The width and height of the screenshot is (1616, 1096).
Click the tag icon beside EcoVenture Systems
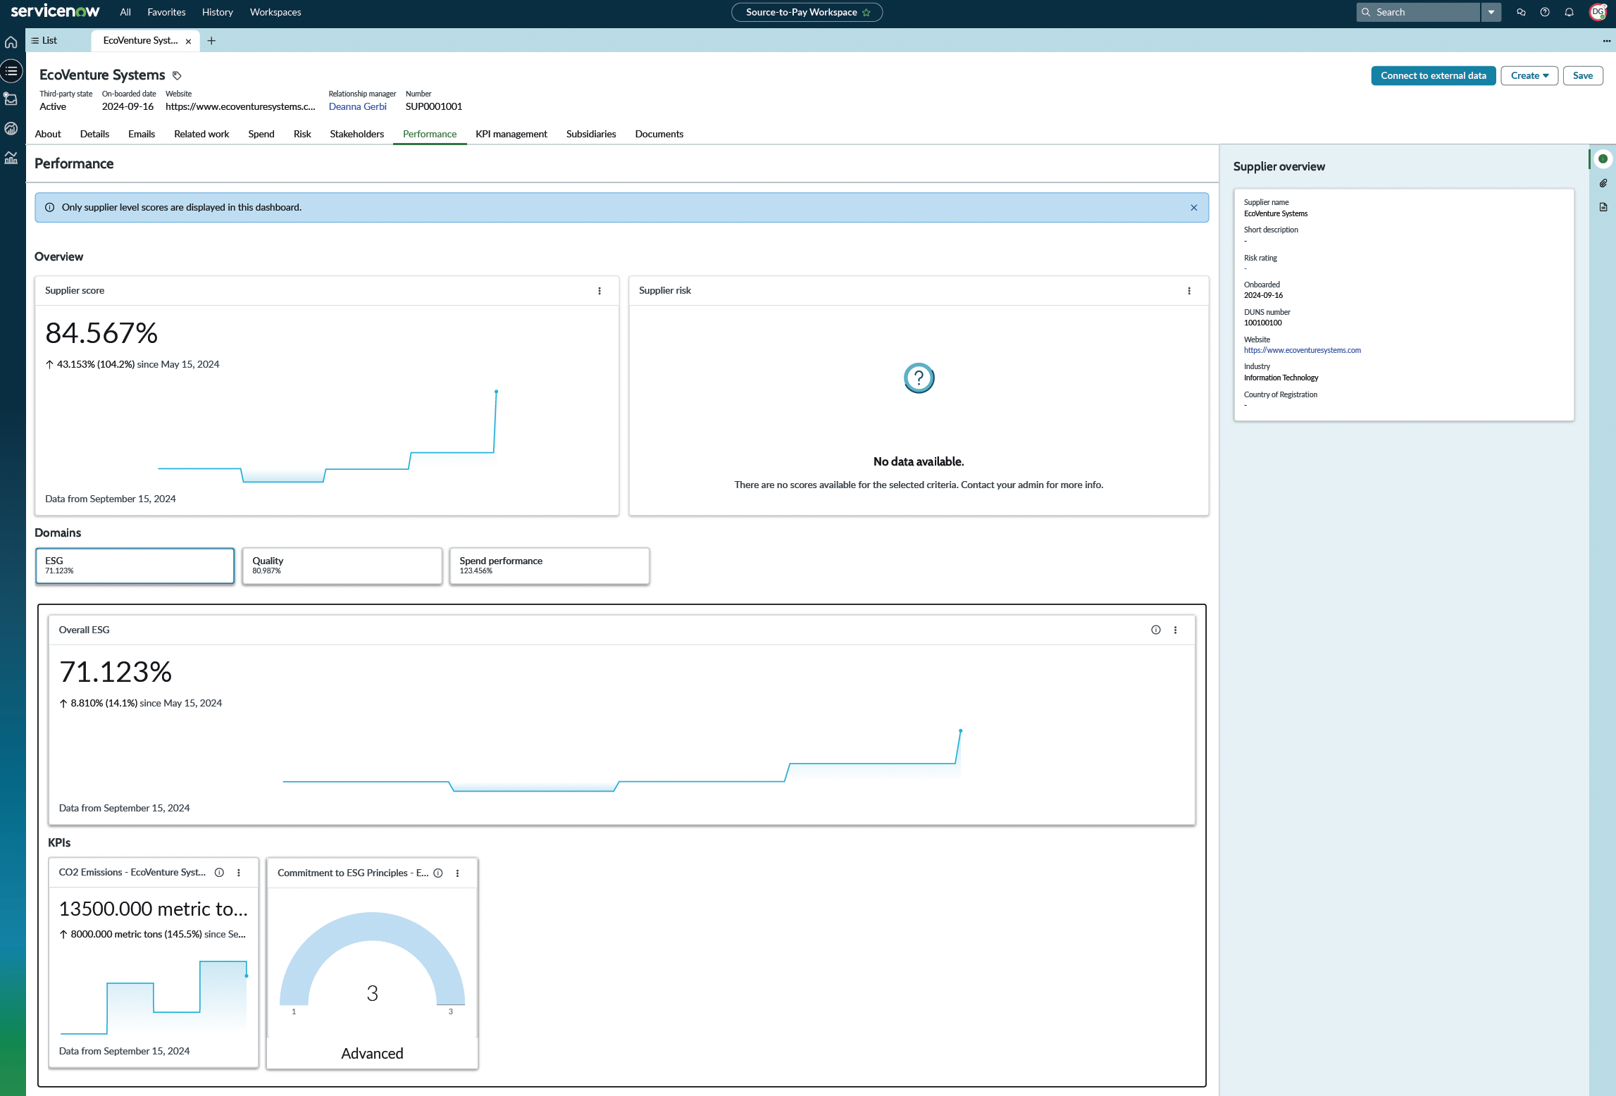pyautogui.click(x=177, y=75)
